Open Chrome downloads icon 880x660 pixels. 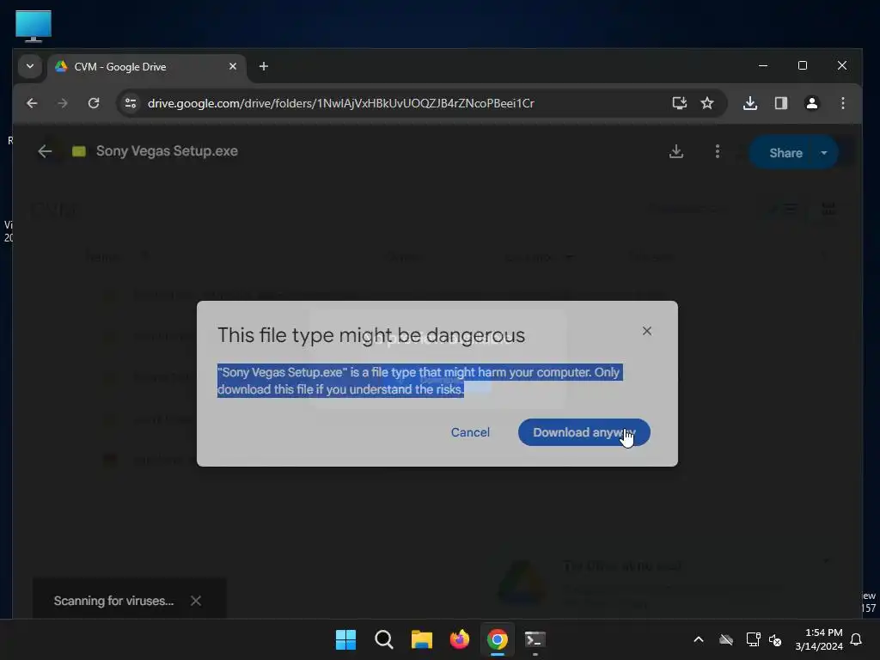tap(750, 103)
